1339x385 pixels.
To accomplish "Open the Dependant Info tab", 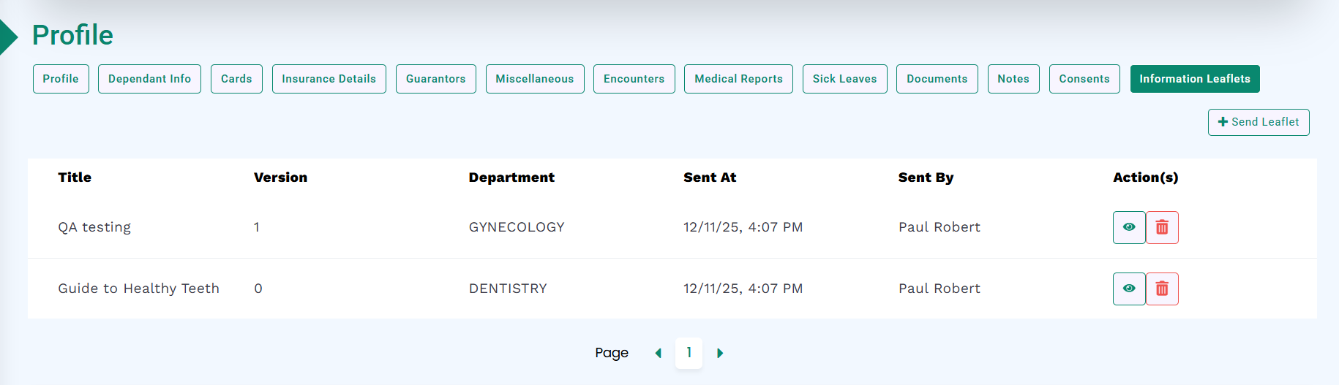I will tap(149, 79).
